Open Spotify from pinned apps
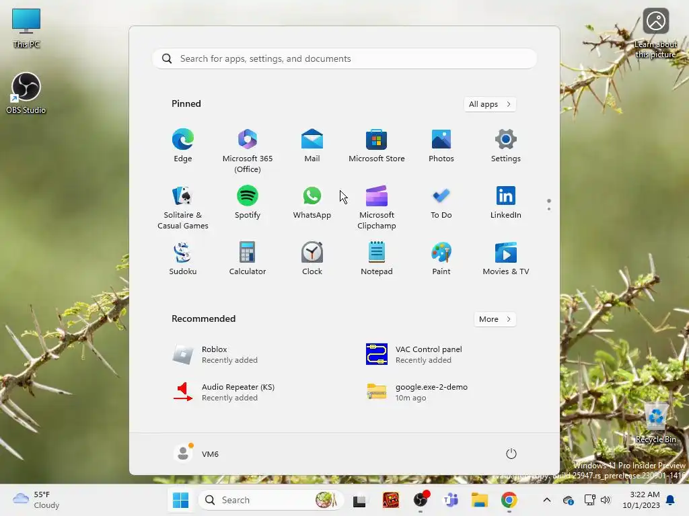 coord(248,202)
